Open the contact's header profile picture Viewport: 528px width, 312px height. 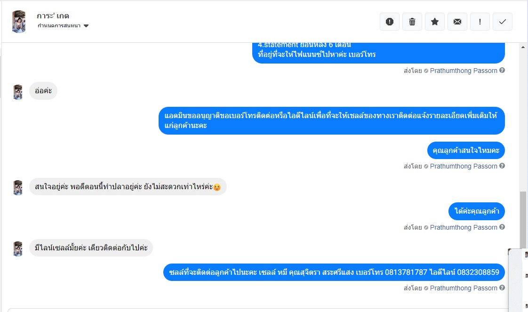pos(19,22)
